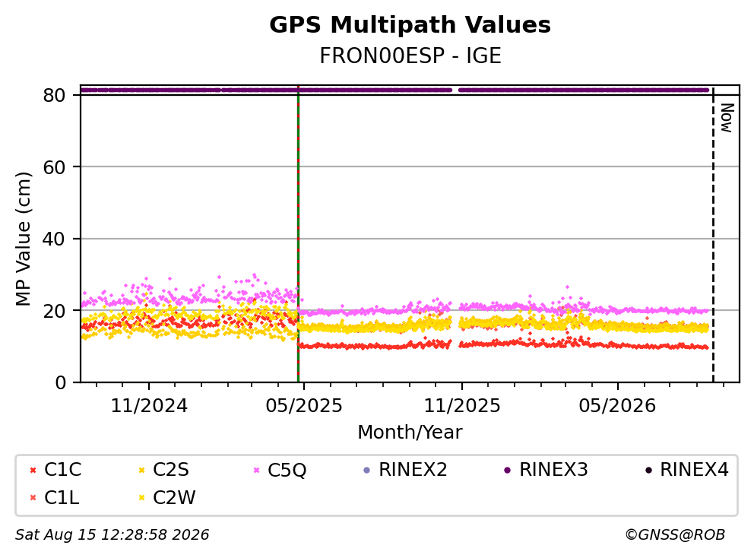Viewport: 754px width, 558px height.
Task: Click the Now label text
Action: (x=727, y=118)
